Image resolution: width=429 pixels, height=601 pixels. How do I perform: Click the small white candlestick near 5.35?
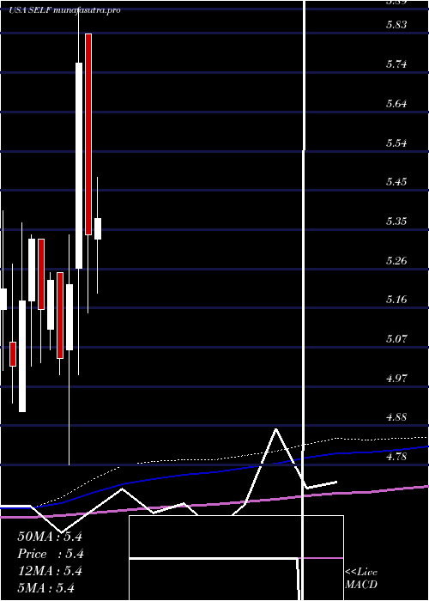tap(98, 229)
